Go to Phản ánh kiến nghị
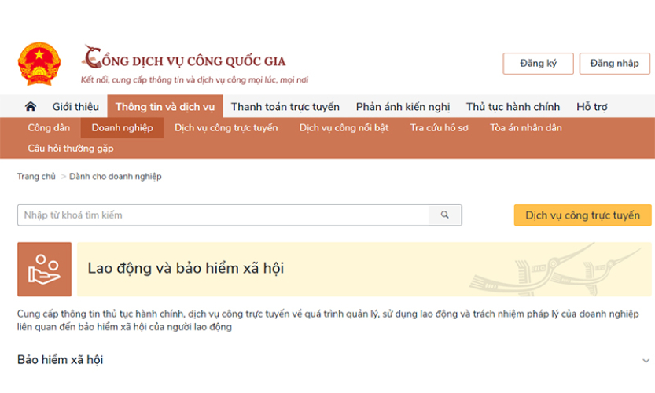The image size is (655, 393). (x=403, y=107)
